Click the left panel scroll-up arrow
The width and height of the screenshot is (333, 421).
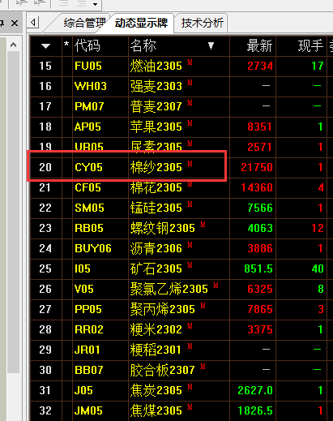click(13, 45)
